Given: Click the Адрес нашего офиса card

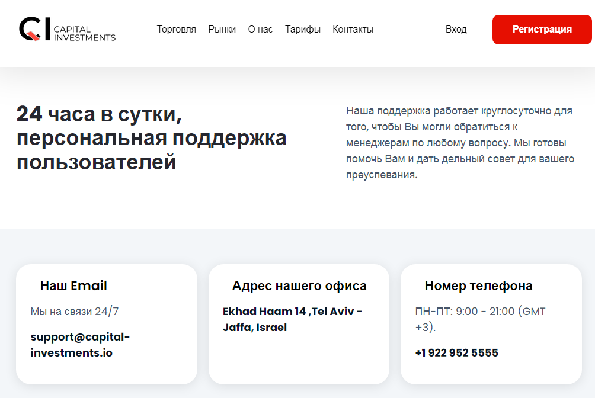Looking at the screenshot, I should [299, 324].
